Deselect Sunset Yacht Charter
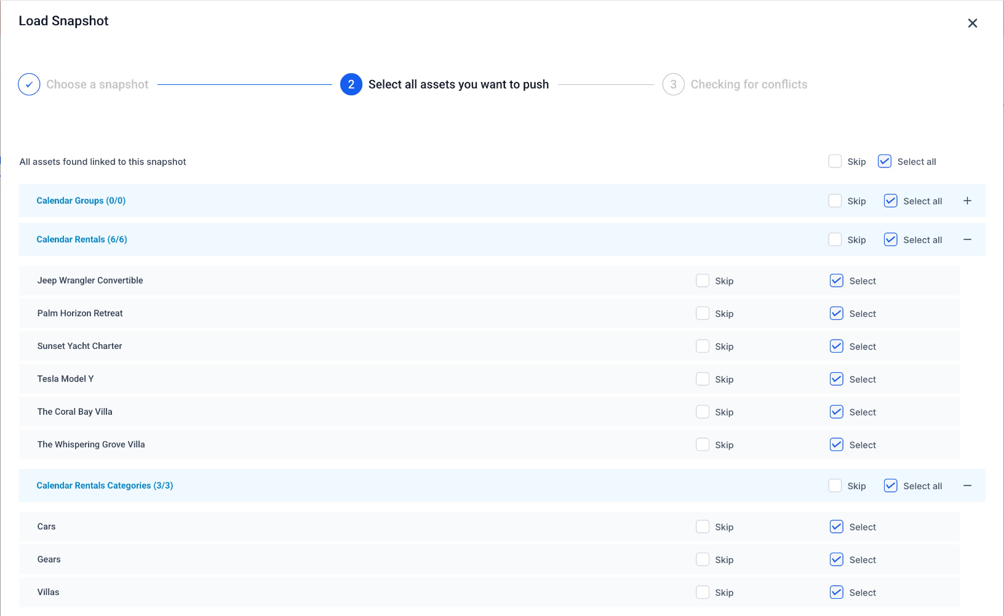The width and height of the screenshot is (1004, 616). (837, 346)
